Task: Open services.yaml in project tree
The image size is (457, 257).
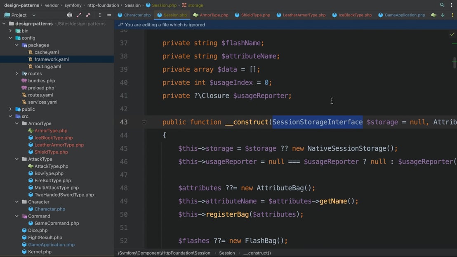Action: click(x=42, y=102)
